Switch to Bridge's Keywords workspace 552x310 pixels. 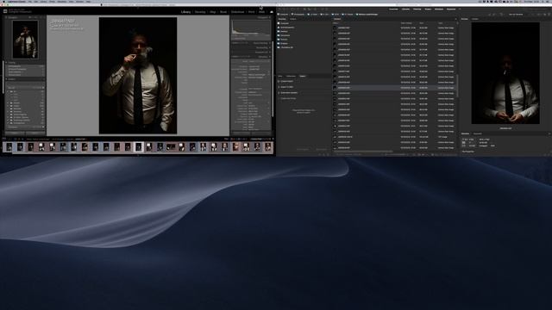tap(451, 9)
